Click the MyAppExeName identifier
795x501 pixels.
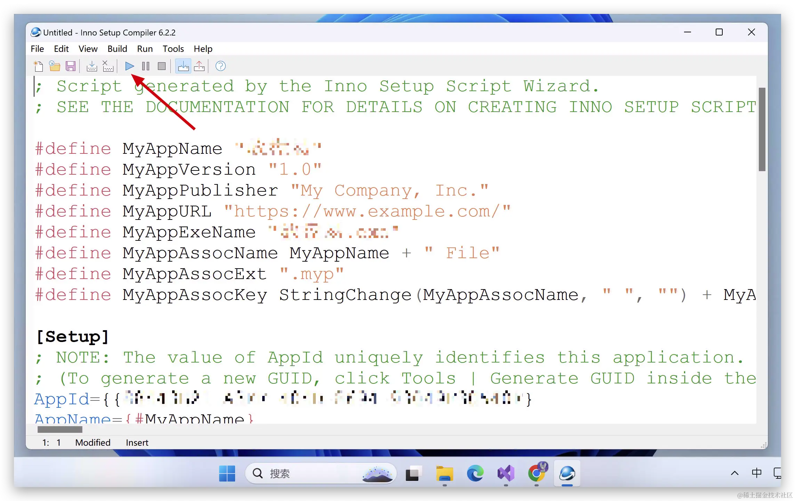click(x=189, y=232)
